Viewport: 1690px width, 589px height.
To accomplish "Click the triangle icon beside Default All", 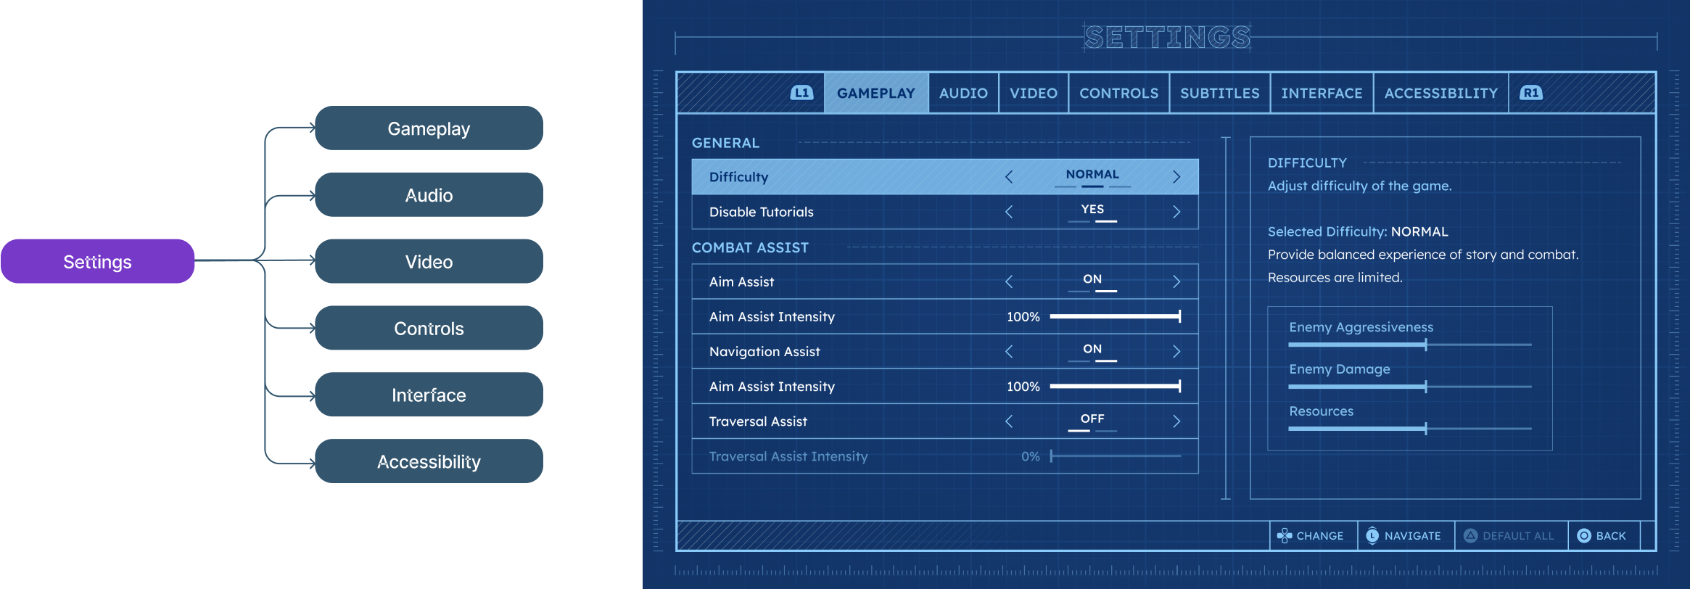I will click(x=1470, y=536).
